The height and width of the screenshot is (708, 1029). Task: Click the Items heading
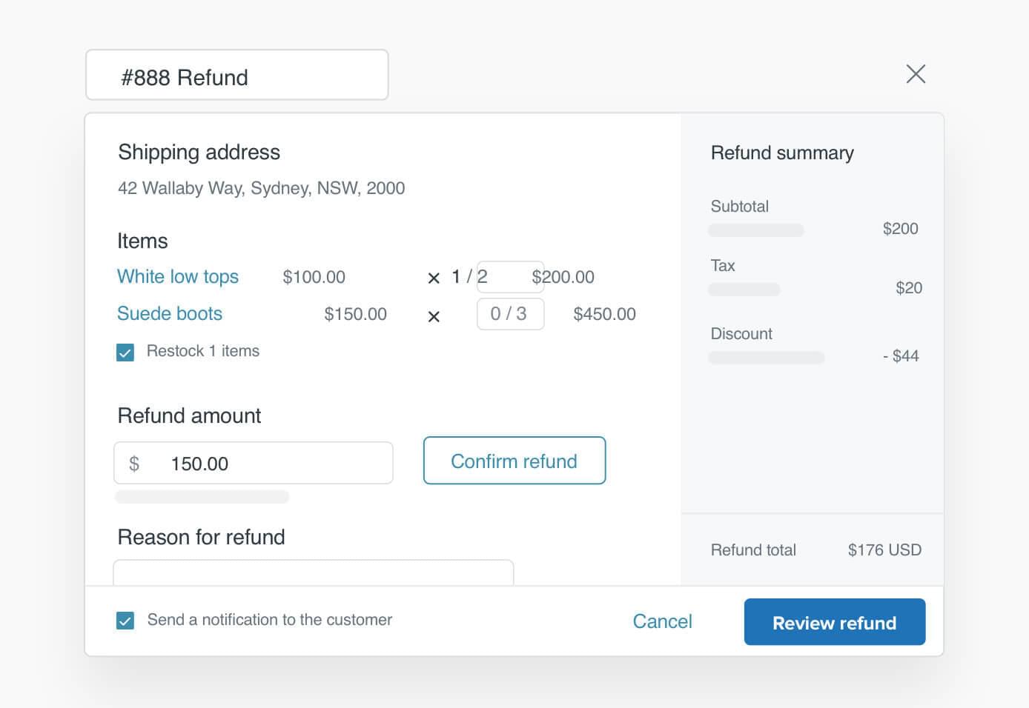(142, 241)
